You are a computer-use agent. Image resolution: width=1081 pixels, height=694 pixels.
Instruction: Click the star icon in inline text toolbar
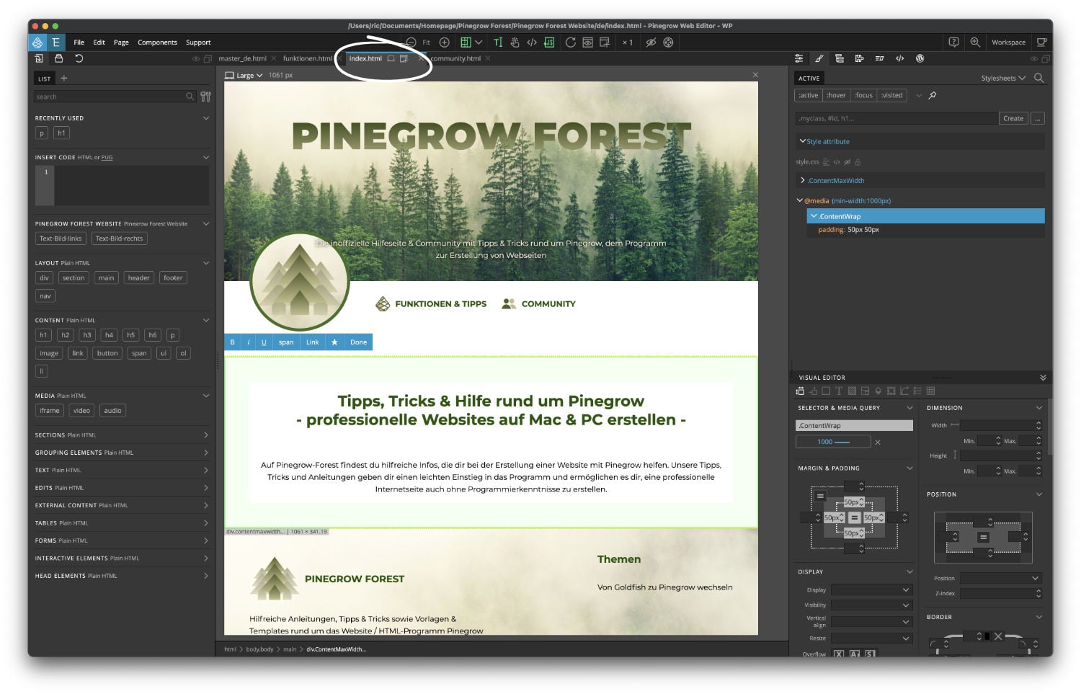(x=334, y=342)
